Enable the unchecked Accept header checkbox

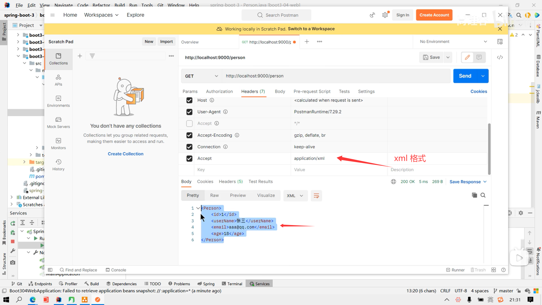tap(189, 123)
